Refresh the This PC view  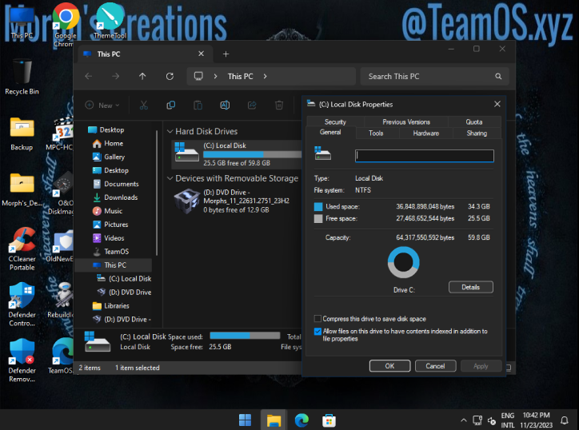[x=170, y=77]
